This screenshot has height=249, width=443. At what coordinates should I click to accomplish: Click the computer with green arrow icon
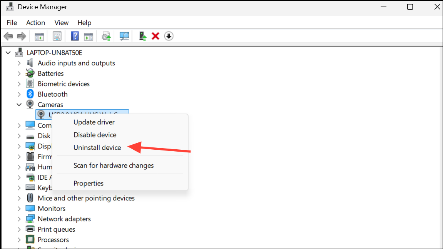click(143, 36)
